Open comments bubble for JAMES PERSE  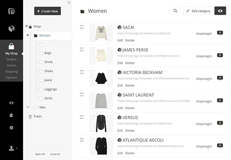click(220, 55)
